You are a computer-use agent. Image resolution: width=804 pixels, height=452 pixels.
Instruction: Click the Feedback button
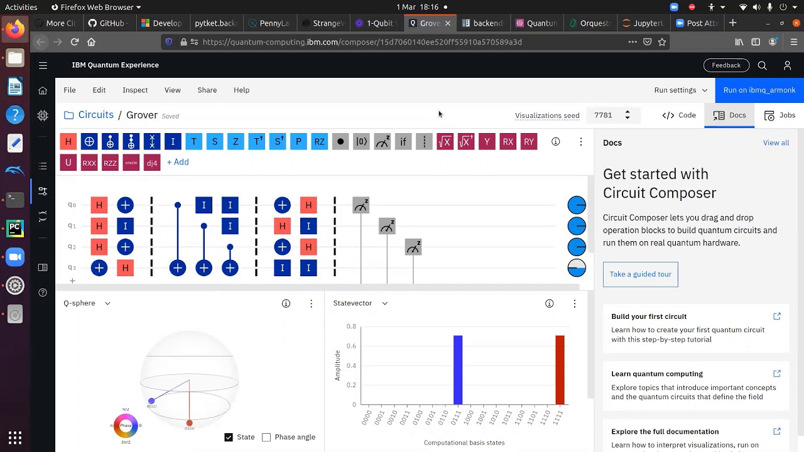pos(727,65)
